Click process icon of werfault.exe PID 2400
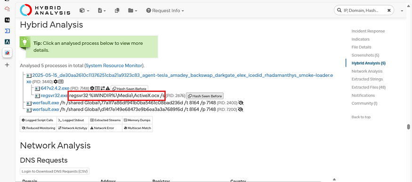 click(29, 103)
